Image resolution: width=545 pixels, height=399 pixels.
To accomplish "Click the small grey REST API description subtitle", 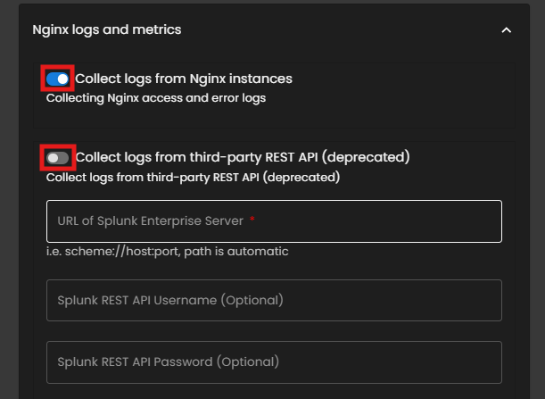I will pos(193,177).
